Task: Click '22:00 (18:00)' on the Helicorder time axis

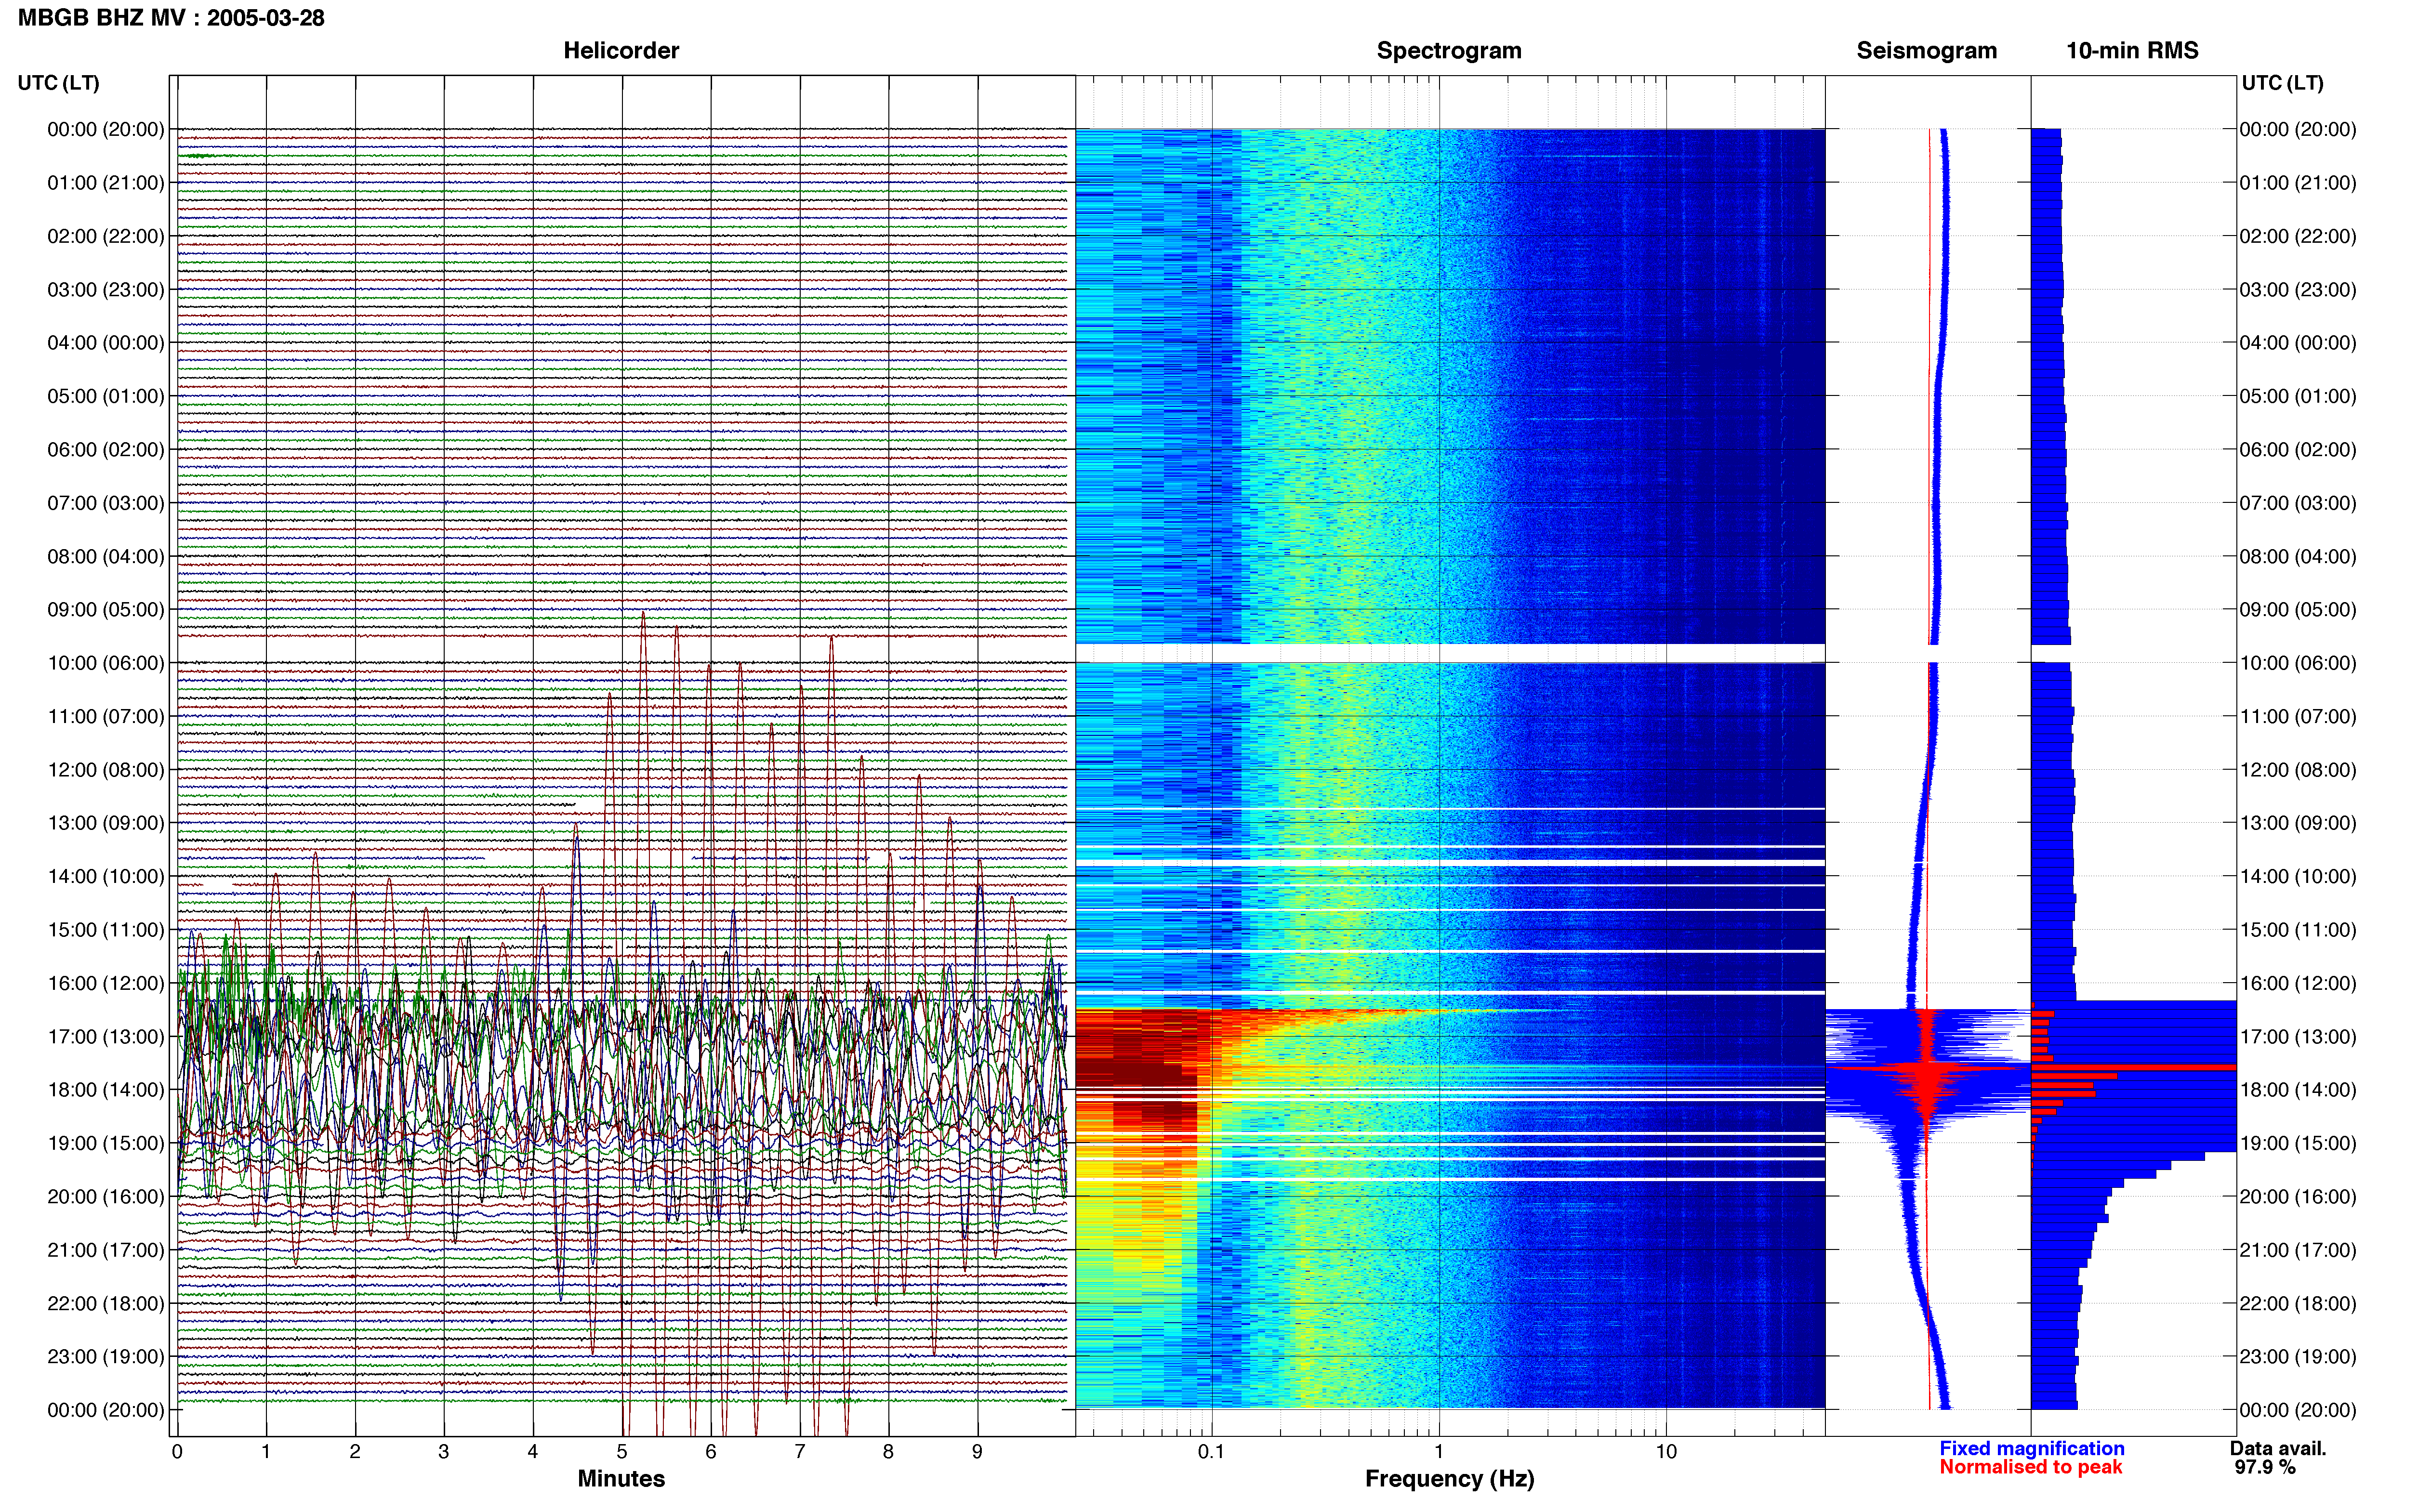Action: [x=106, y=1304]
